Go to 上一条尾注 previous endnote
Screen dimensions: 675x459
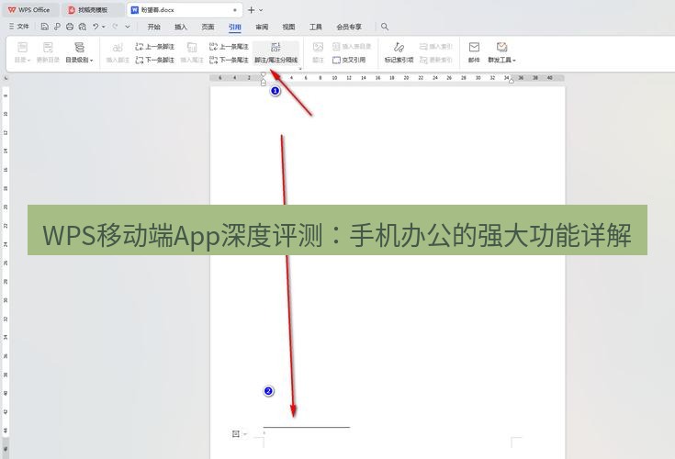point(229,47)
